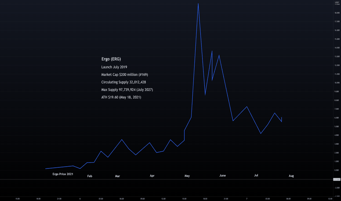
Task: Click the 'Circulating Supply 32,012,428' text
Action: (x=124, y=82)
